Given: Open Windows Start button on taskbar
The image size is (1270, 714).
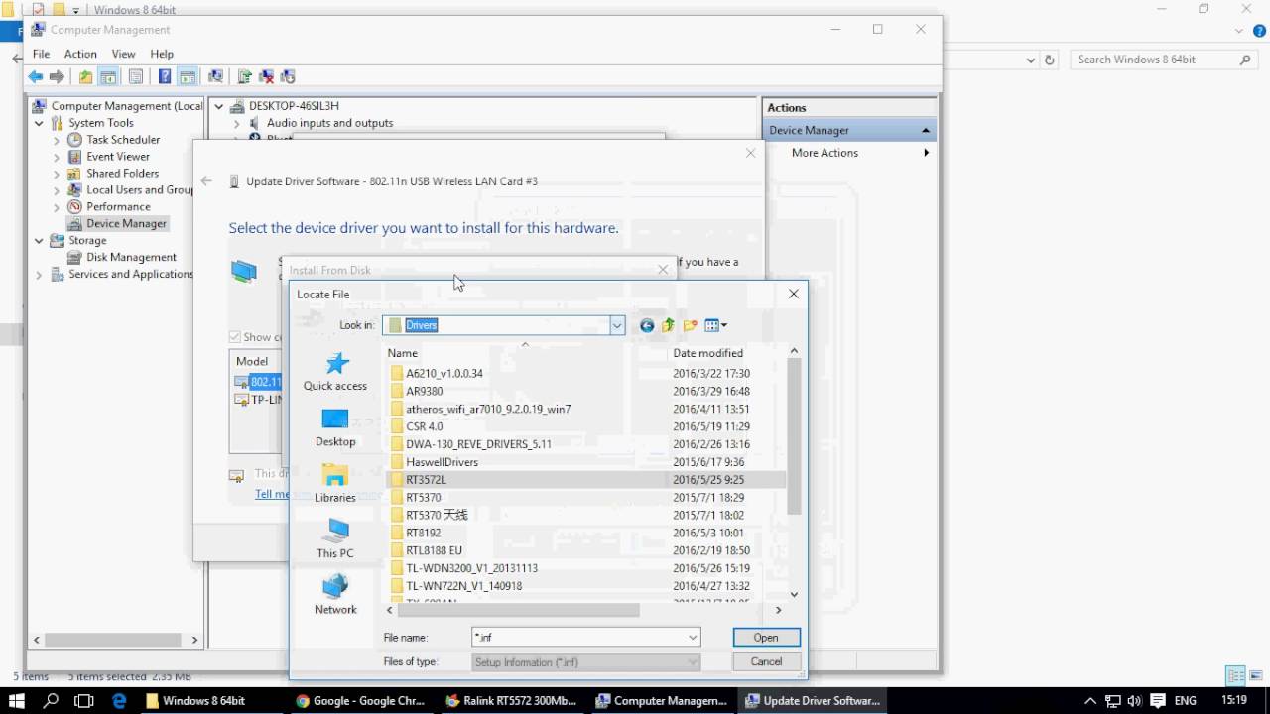Looking at the screenshot, I should pos(17,700).
